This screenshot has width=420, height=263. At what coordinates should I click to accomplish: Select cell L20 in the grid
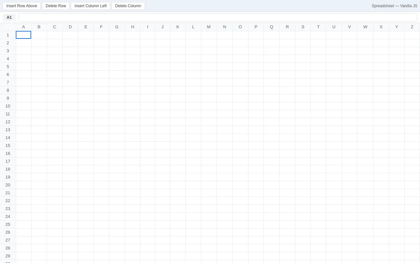[x=193, y=185]
